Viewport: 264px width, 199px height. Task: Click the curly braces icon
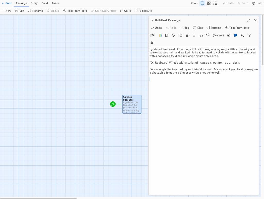click(x=194, y=35)
